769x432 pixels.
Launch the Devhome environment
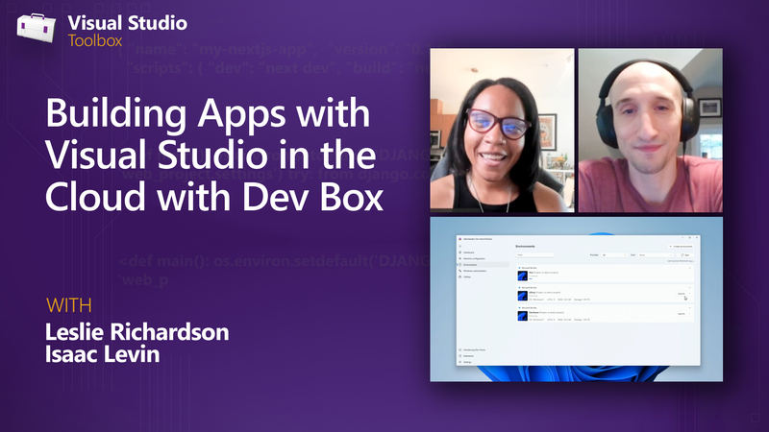682,314
